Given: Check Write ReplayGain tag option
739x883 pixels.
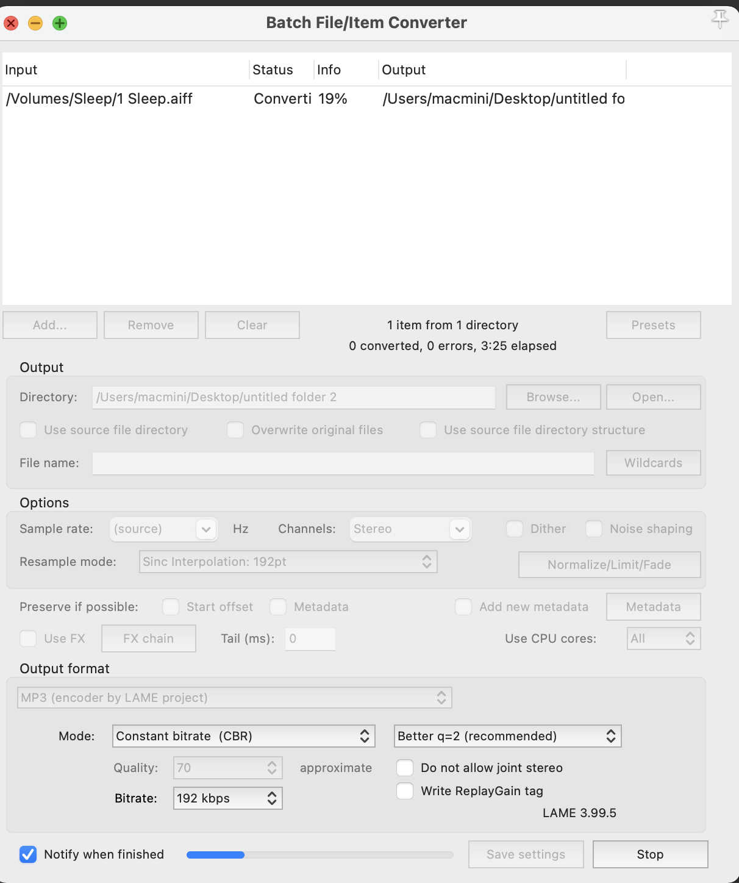Looking at the screenshot, I should (405, 791).
